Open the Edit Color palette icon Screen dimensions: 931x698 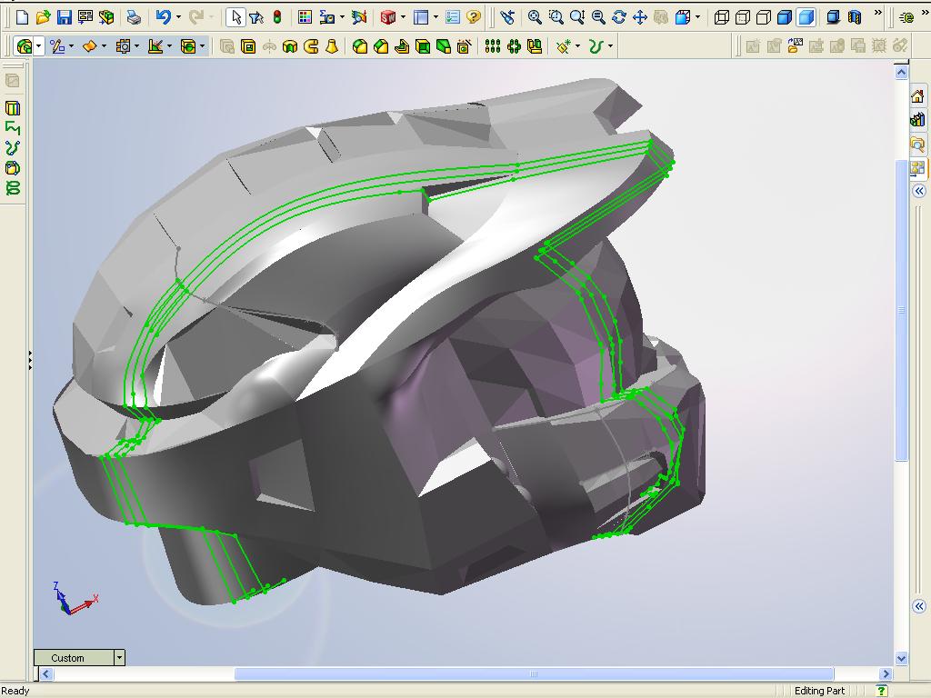point(305,17)
